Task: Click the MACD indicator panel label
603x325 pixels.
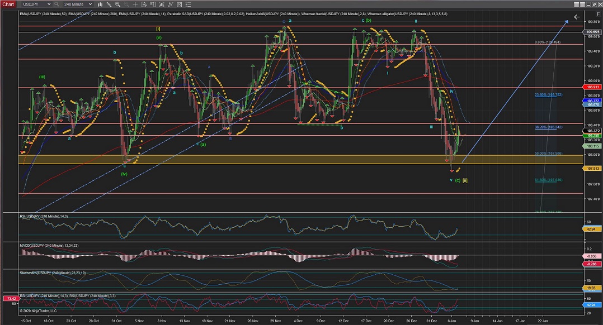Action: coord(48,245)
